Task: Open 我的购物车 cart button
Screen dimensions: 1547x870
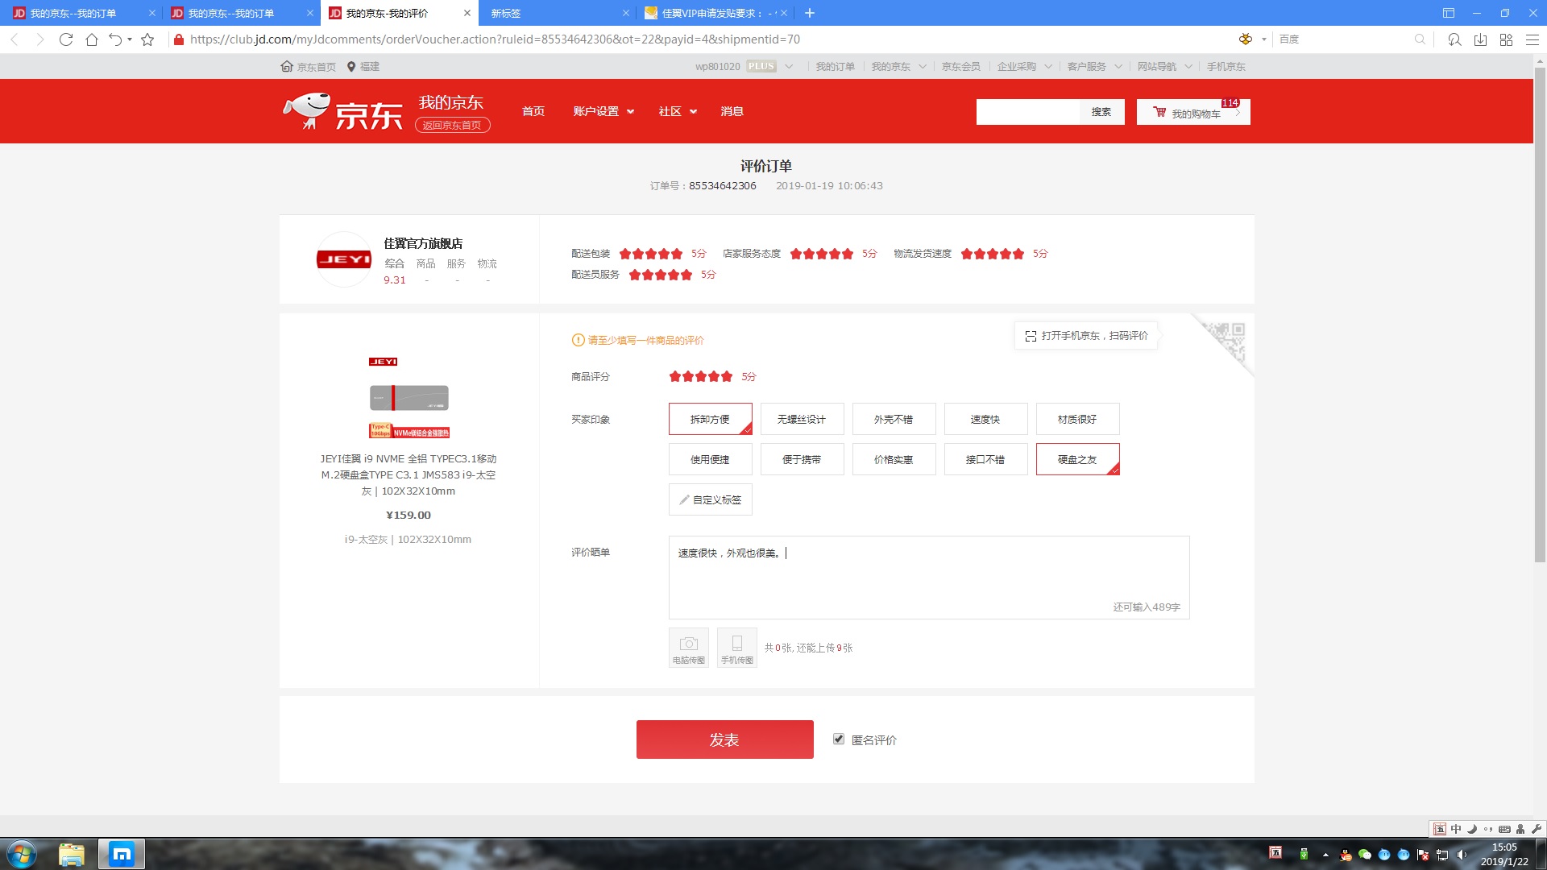Action: [x=1193, y=112]
